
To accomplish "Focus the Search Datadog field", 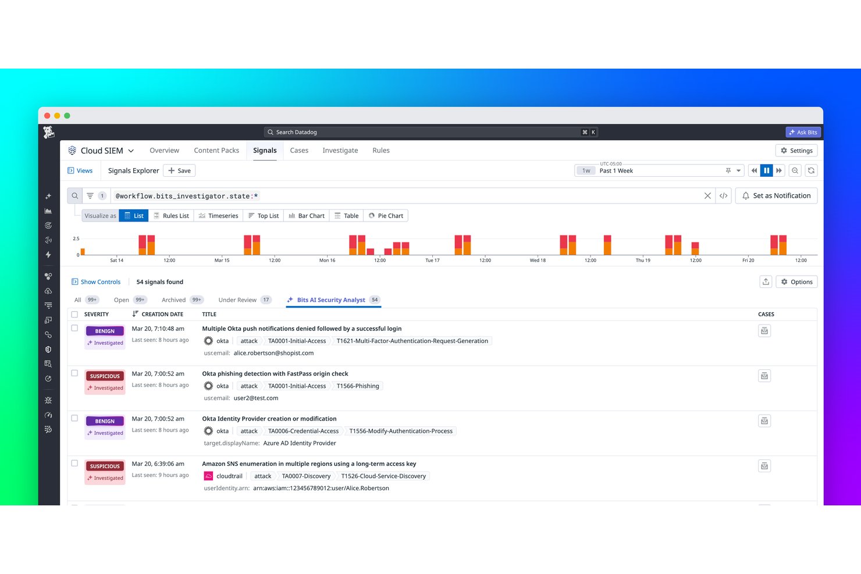I will [430, 132].
